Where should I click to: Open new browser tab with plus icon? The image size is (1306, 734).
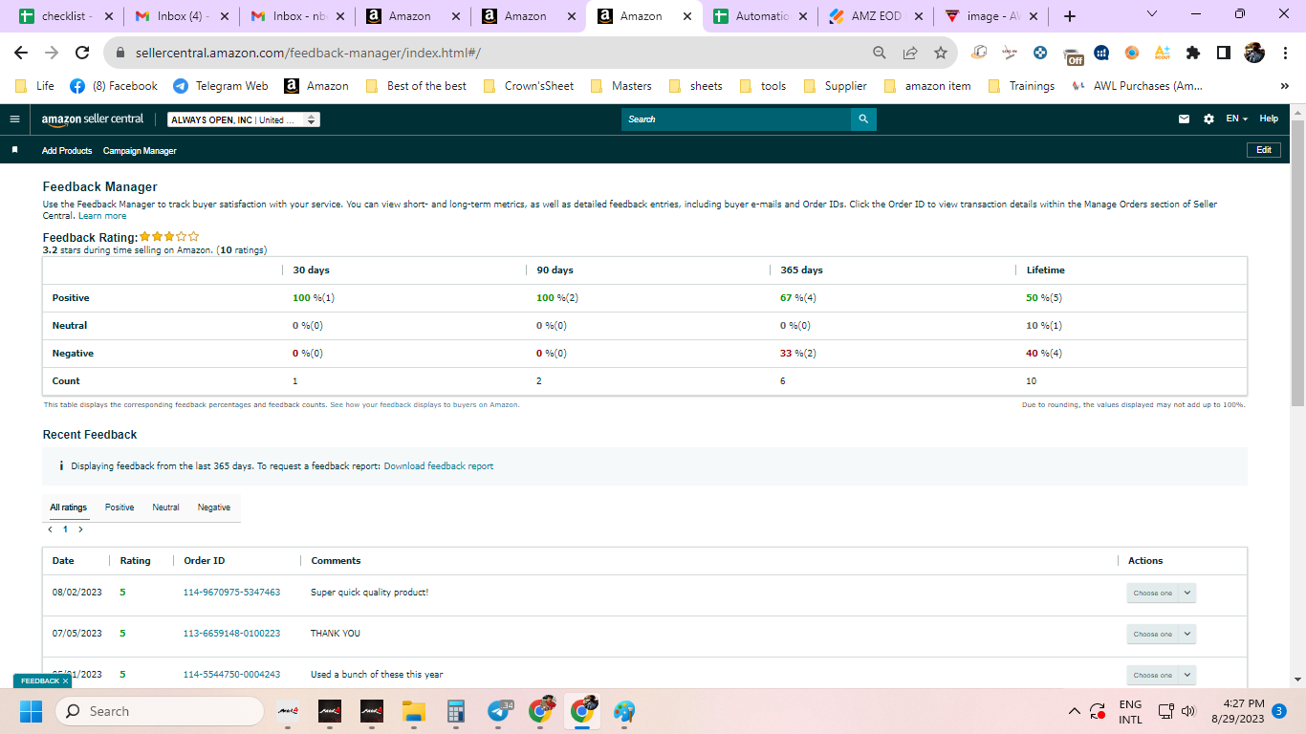pyautogui.click(x=1070, y=16)
